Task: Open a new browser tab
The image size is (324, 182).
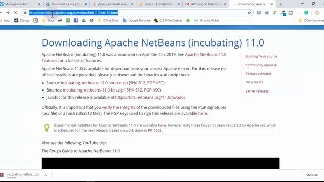Action: [281, 4]
